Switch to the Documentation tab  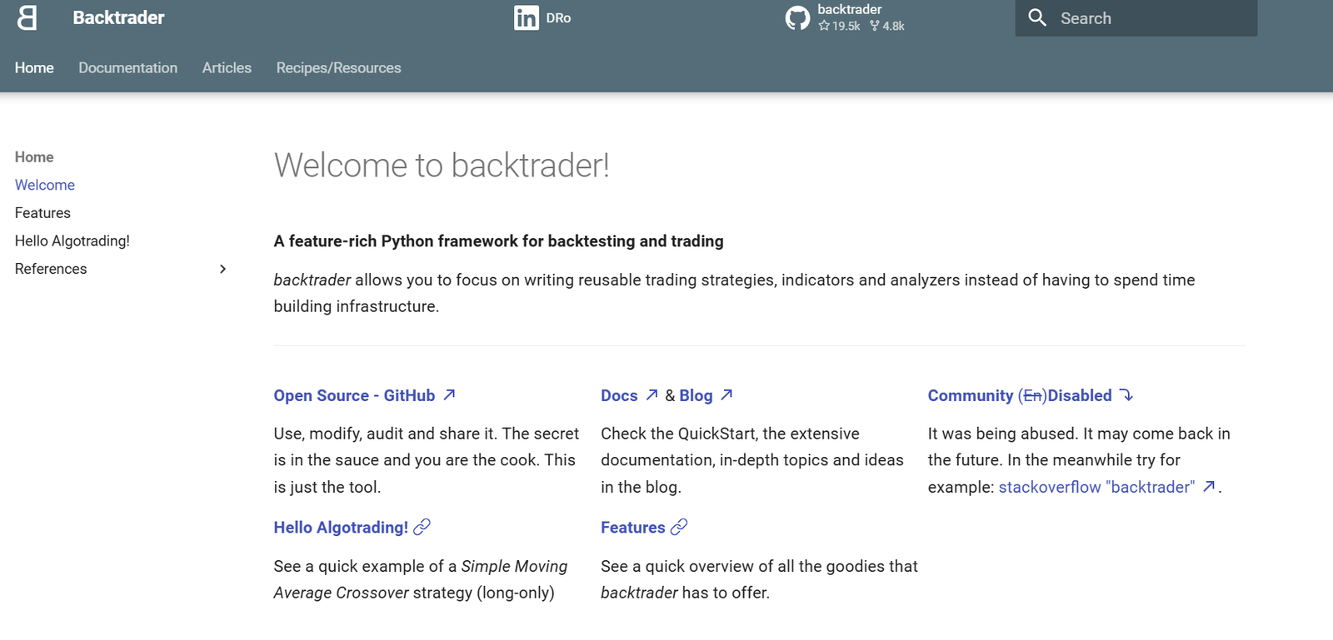[127, 68]
